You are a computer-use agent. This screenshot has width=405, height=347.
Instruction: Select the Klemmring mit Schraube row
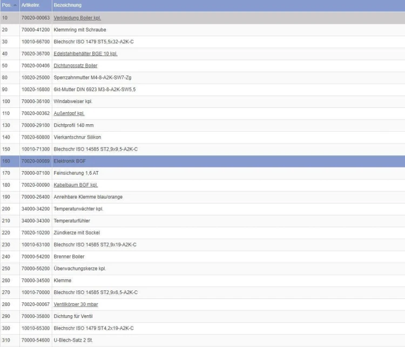[x=202, y=30]
